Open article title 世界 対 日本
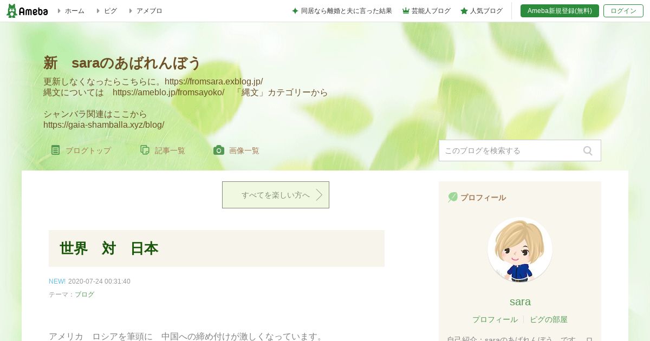This screenshot has height=341, width=650. coord(109,248)
